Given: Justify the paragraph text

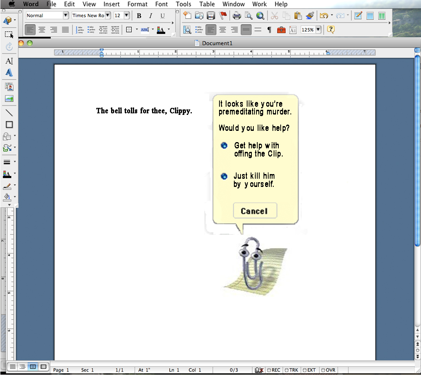Looking at the screenshot, I should click(65, 30).
